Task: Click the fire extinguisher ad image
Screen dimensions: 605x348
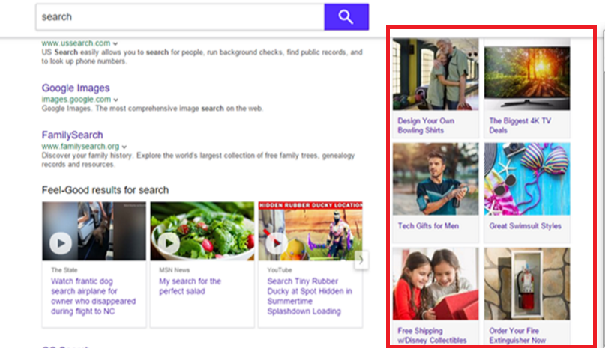Action: point(526,284)
